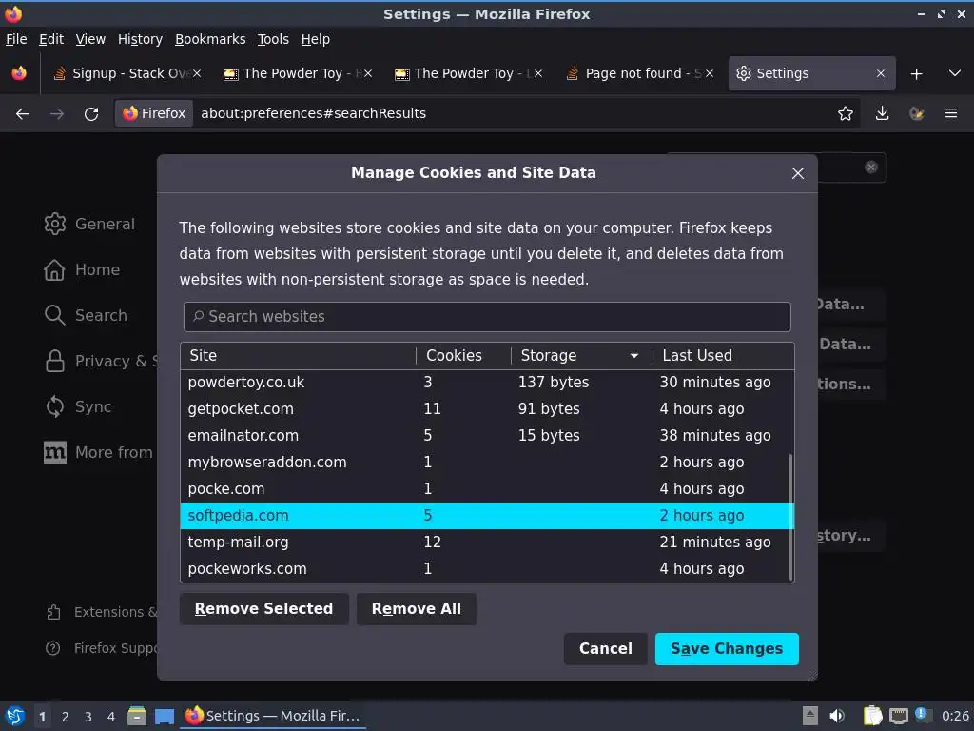Open the Help menu
974x731 pixels.
click(316, 39)
